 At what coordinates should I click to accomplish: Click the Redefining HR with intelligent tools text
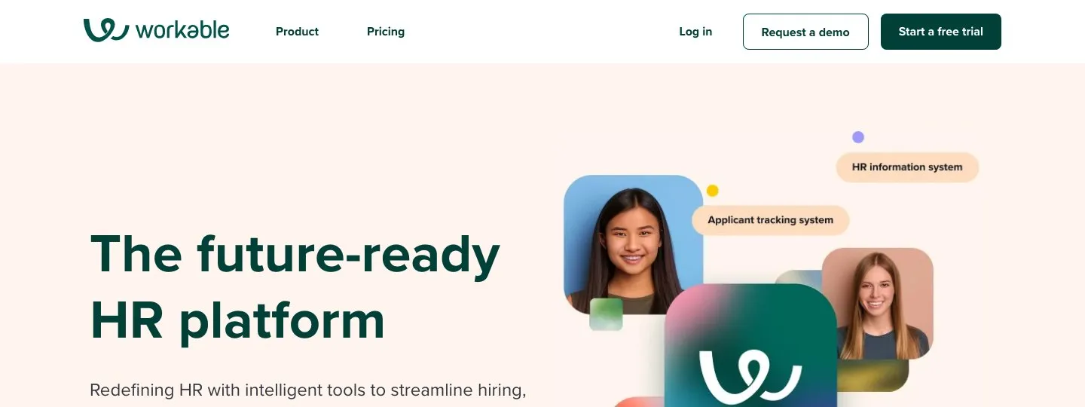click(307, 390)
